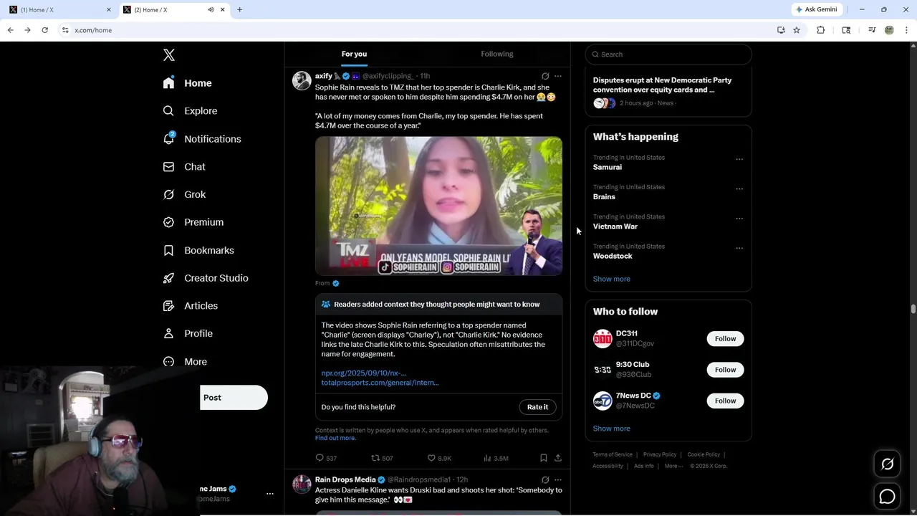Click the X logo in the sidebar

[169, 55]
